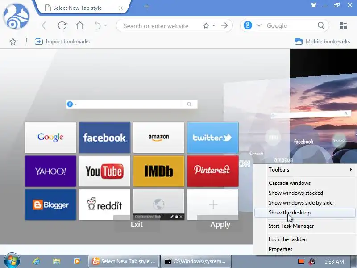The height and width of the screenshot is (268, 357).
Task: Select Start Task Manager
Action: click(x=305, y=226)
